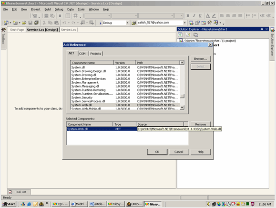
Task: Switch to the COM tab
Action: [82, 54]
